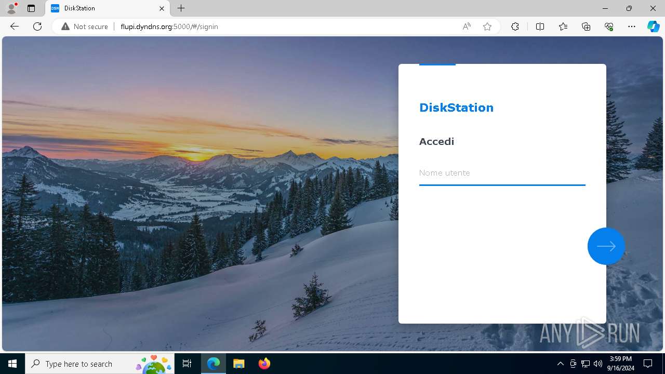
Task: Open Copilot sidebar icon
Action: pos(653,26)
